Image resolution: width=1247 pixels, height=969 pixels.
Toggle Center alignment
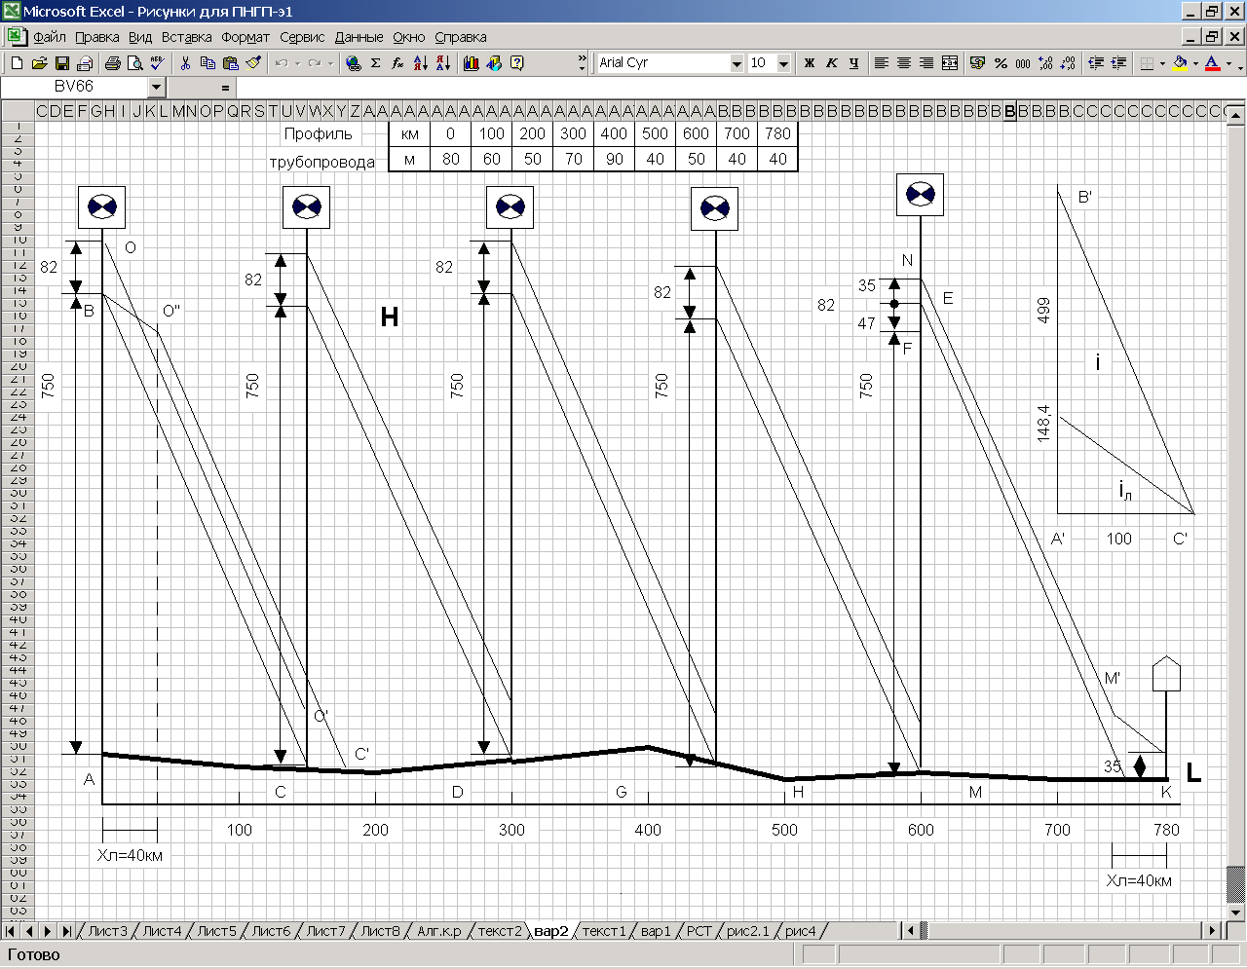[x=904, y=63]
